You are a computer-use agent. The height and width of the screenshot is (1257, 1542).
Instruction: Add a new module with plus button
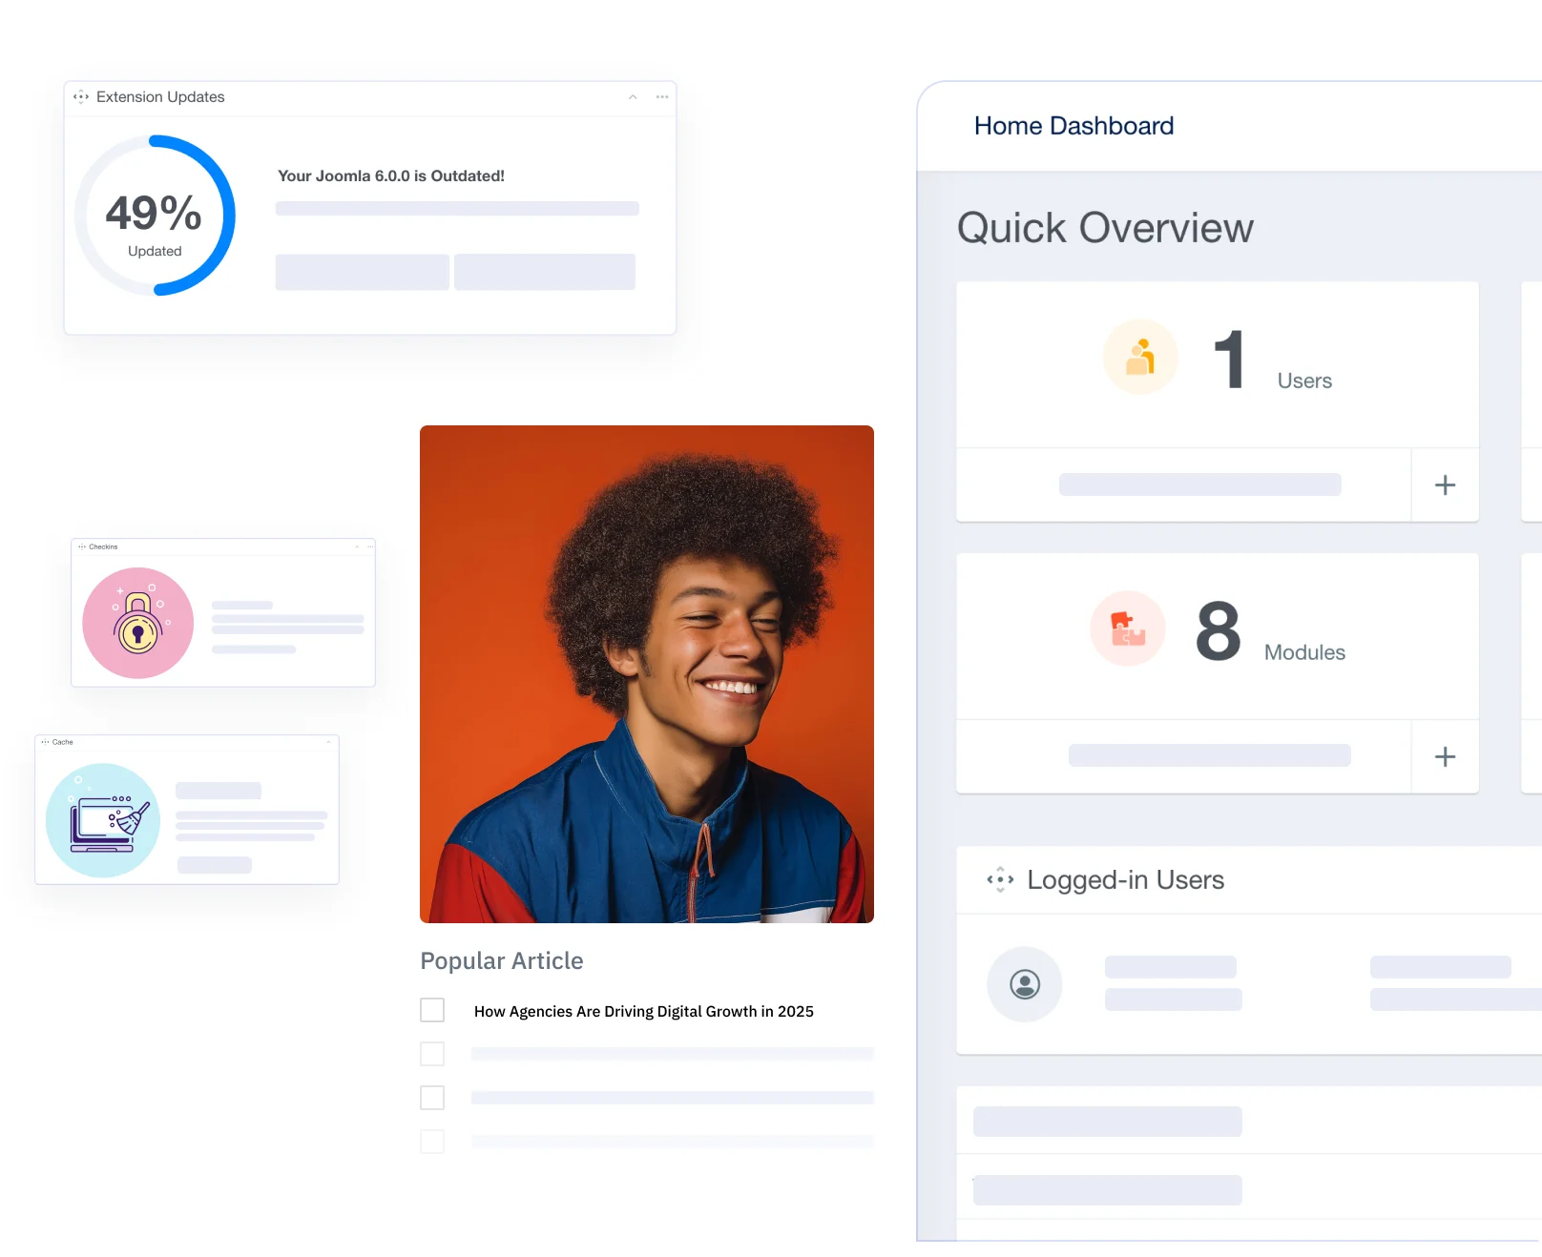[x=1445, y=757]
